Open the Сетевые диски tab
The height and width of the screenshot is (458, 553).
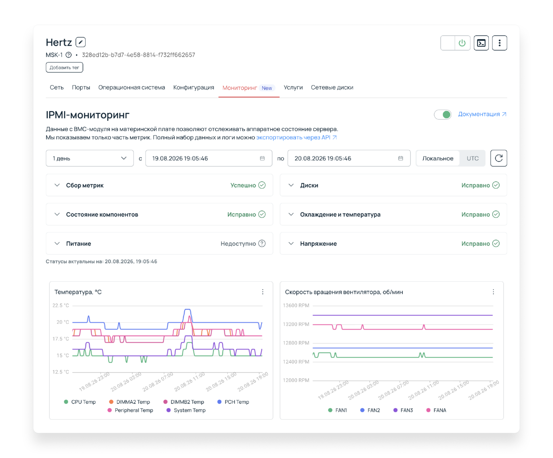332,87
